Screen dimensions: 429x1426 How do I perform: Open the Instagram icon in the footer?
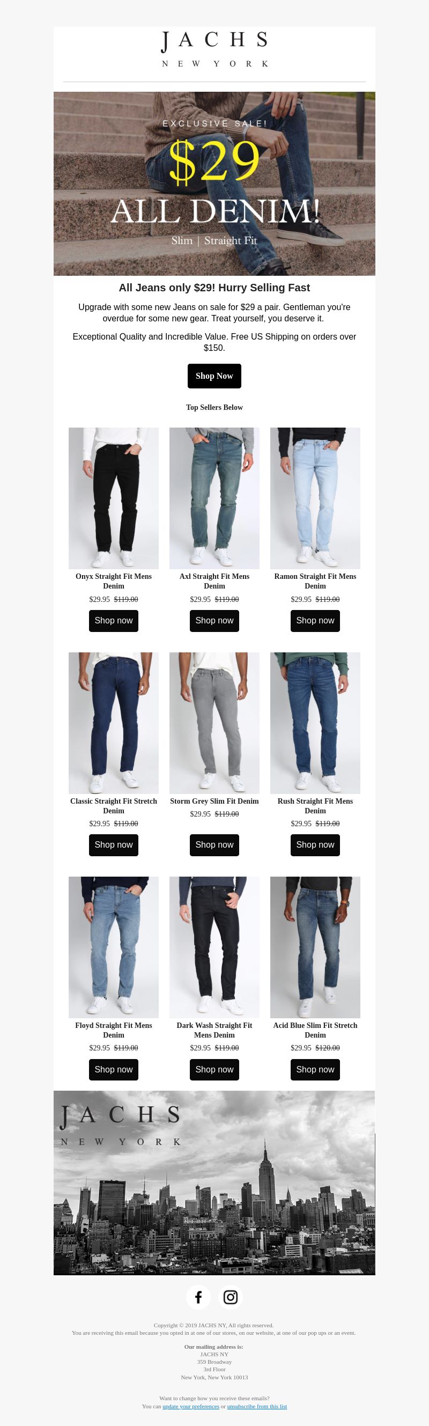(230, 1297)
